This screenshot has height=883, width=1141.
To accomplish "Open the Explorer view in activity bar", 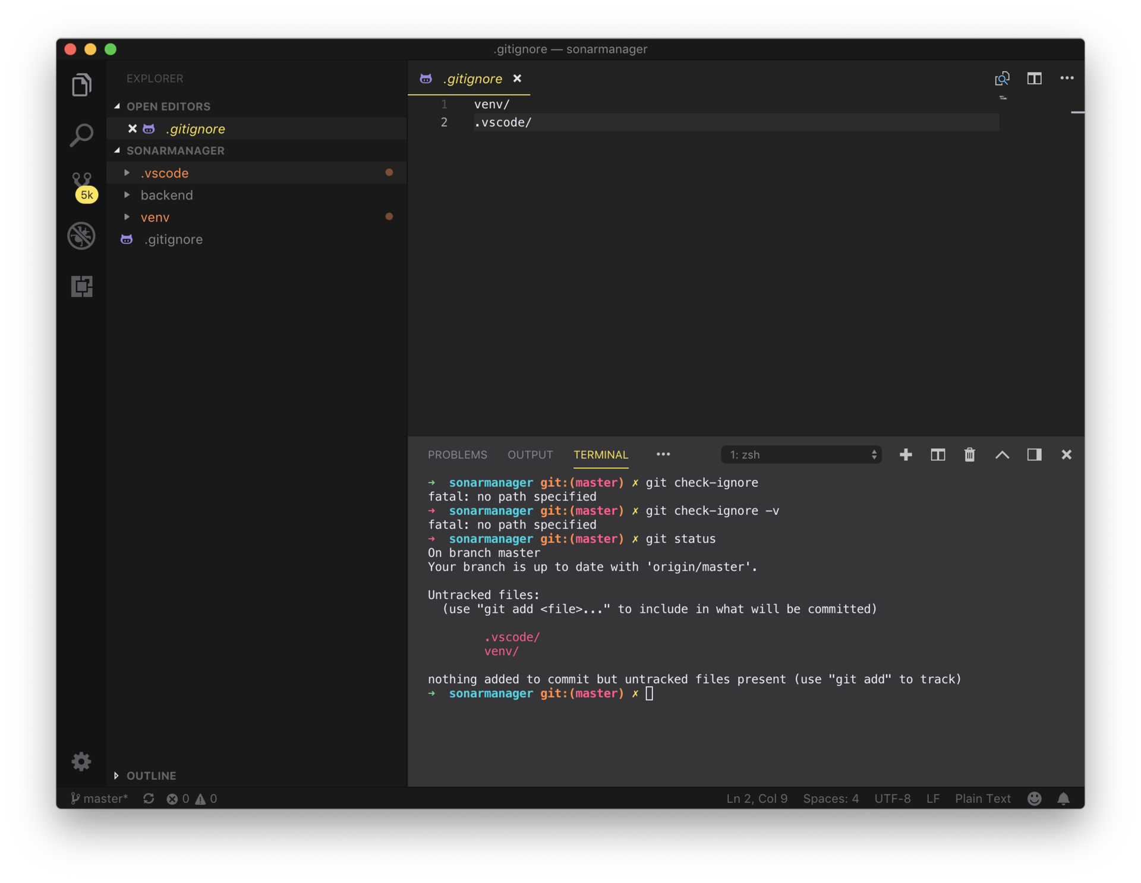I will point(81,85).
